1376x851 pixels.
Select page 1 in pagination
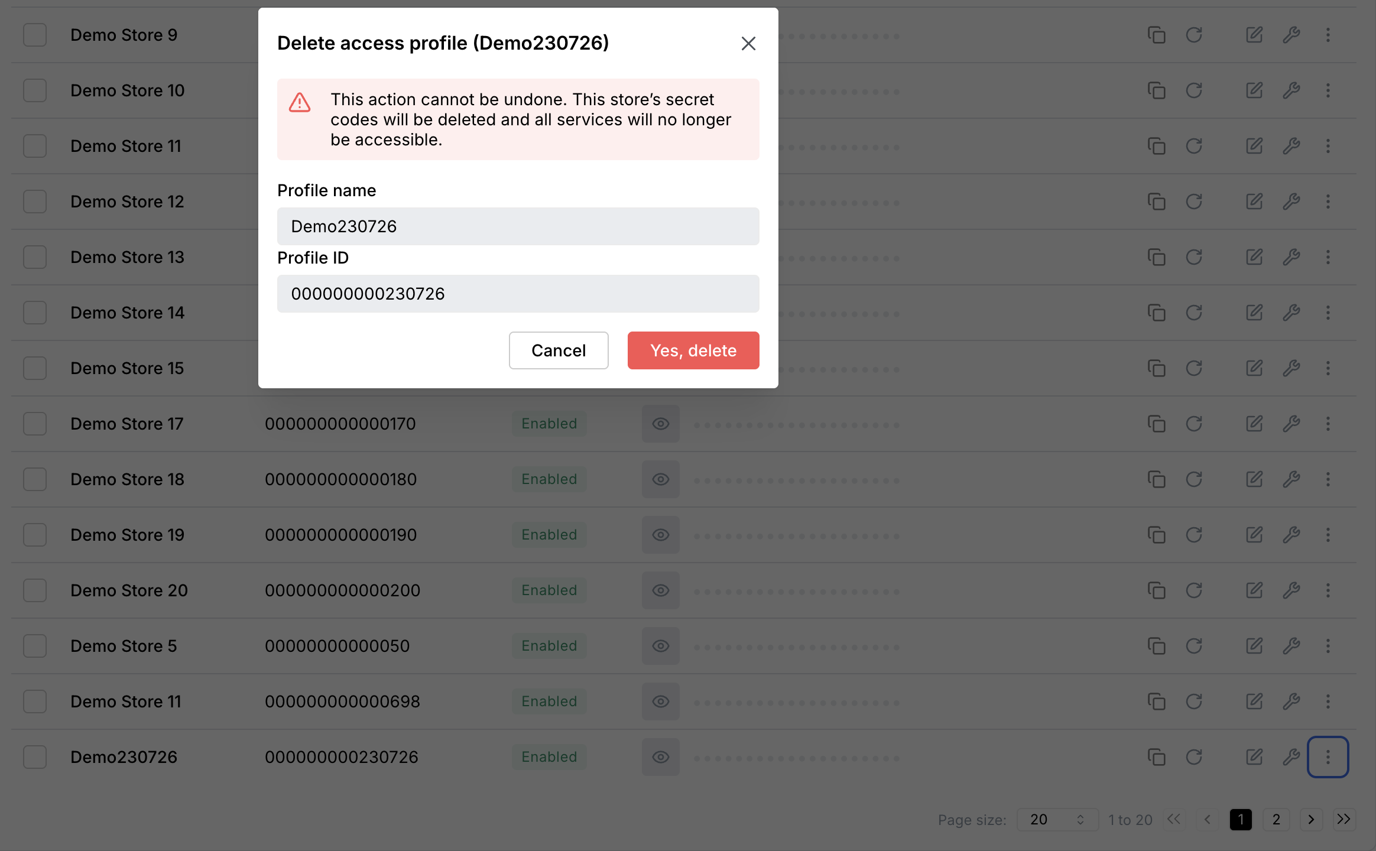click(x=1241, y=820)
